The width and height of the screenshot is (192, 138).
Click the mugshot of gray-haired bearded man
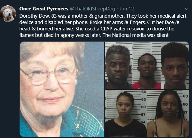click(x=118, y=66)
